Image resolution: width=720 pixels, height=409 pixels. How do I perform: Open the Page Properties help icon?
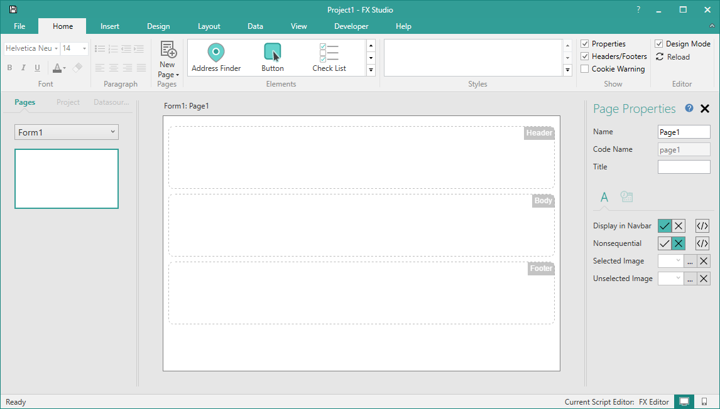[x=689, y=109]
